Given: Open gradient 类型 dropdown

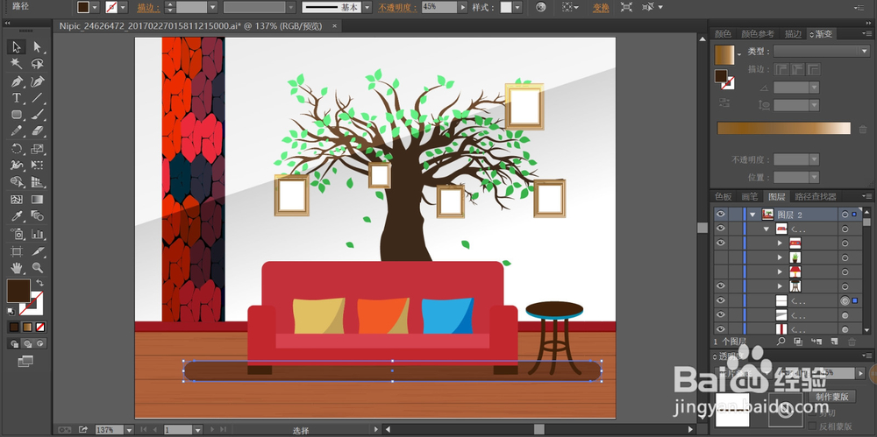Looking at the screenshot, I should (x=821, y=52).
